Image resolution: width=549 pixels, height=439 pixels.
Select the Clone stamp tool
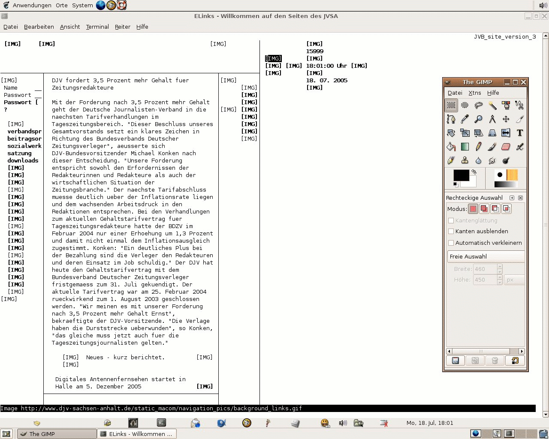pyautogui.click(x=465, y=160)
